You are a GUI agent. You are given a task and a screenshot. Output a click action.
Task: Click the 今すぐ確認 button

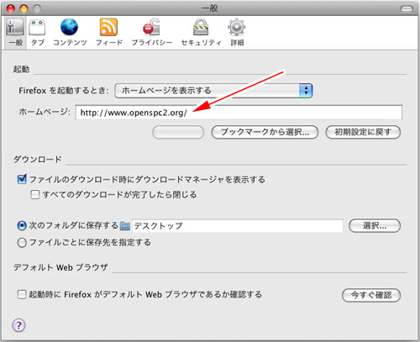coord(371,295)
